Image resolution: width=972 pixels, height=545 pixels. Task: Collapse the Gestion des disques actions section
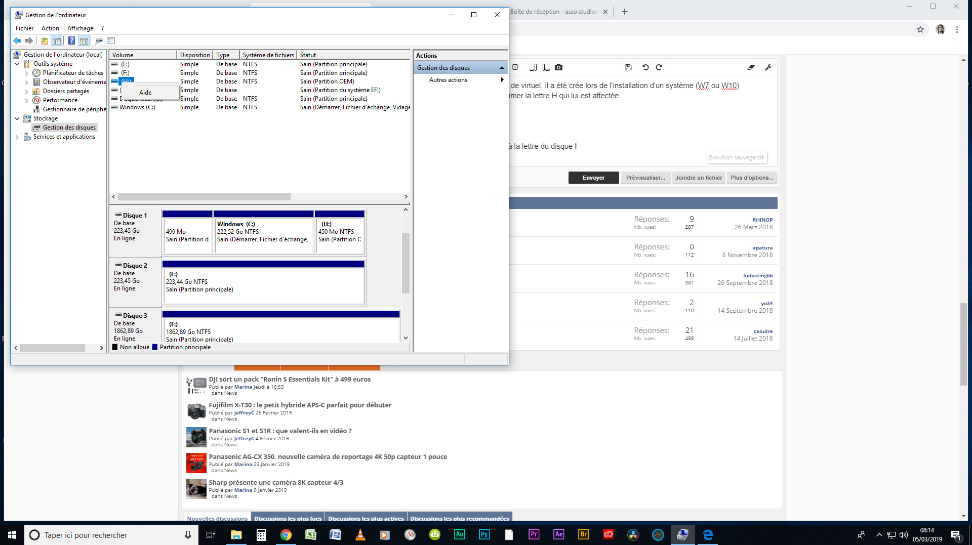[502, 68]
